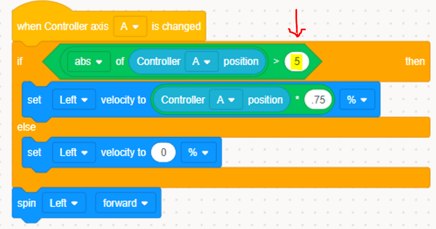
Task: Open the Left motor dropdown in first set block
Action: coord(74,100)
